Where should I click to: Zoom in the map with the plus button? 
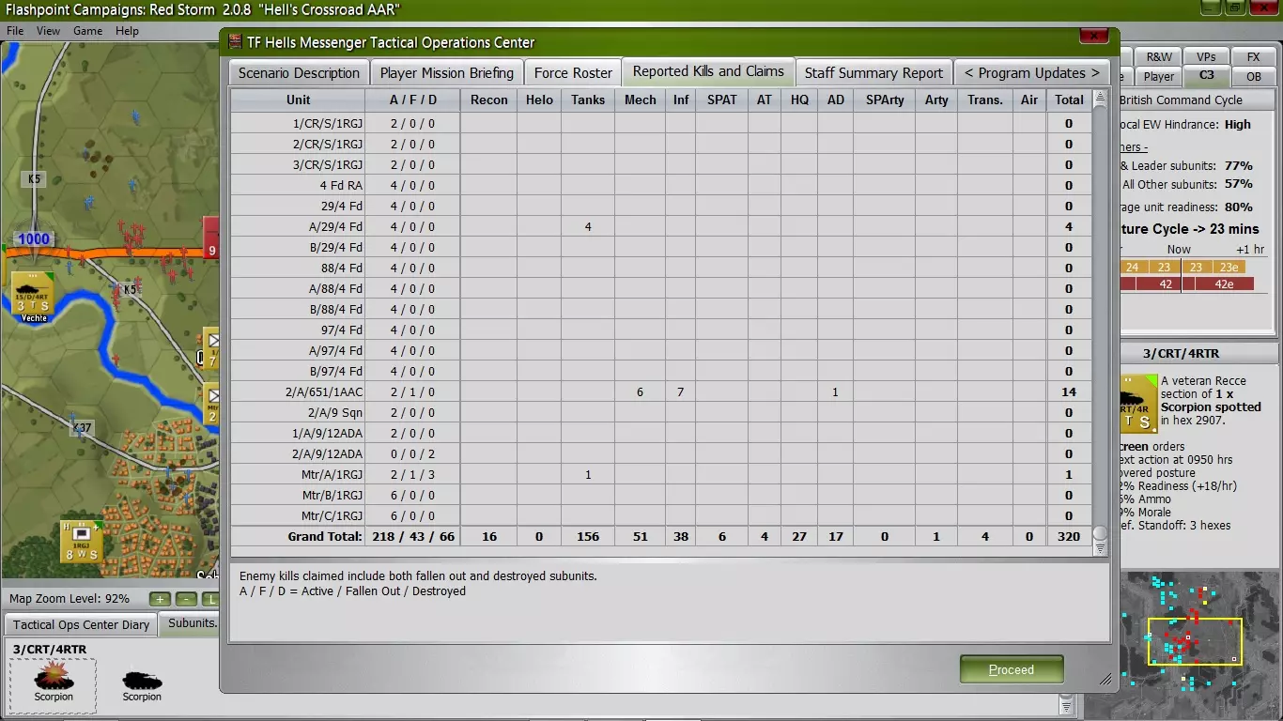point(160,599)
